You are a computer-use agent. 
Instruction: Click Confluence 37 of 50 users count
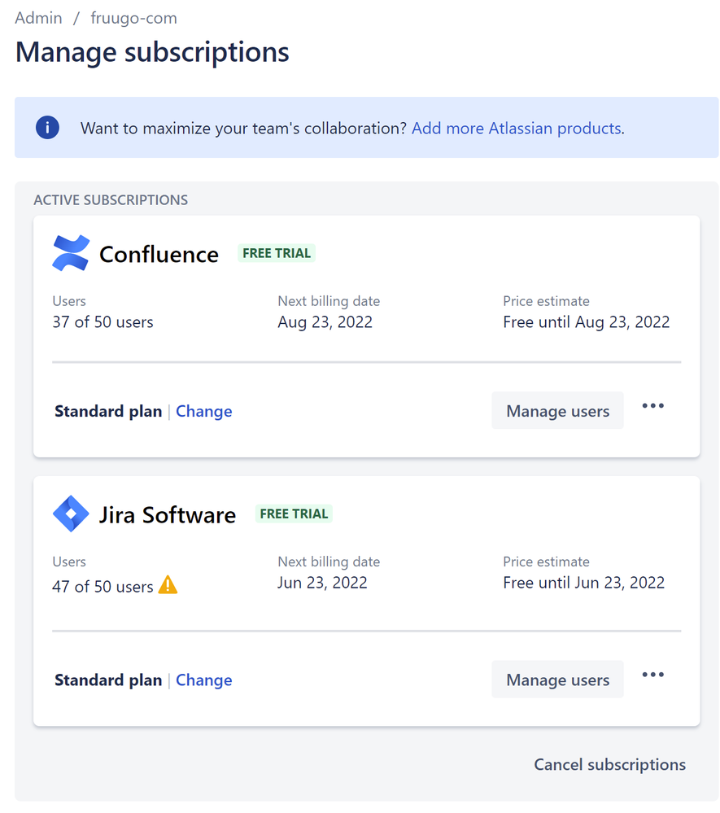(x=103, y=322)
